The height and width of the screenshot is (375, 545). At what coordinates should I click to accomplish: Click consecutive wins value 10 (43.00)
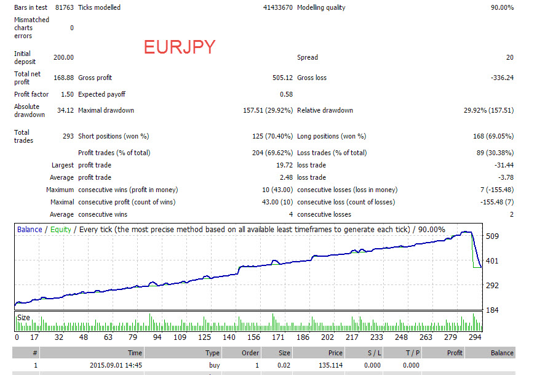(277, 190)
